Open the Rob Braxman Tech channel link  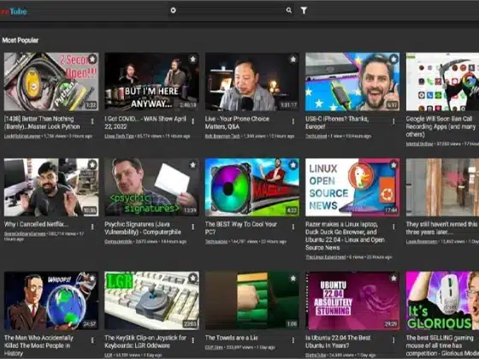pyautogui.click(x=222, y=136)
